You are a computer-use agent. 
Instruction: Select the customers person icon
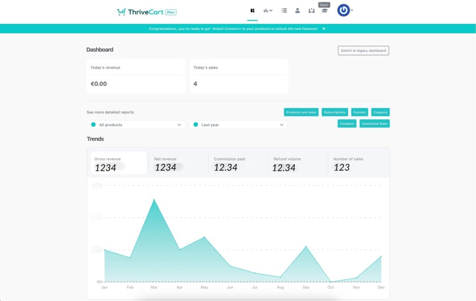[x=297, y=10]
